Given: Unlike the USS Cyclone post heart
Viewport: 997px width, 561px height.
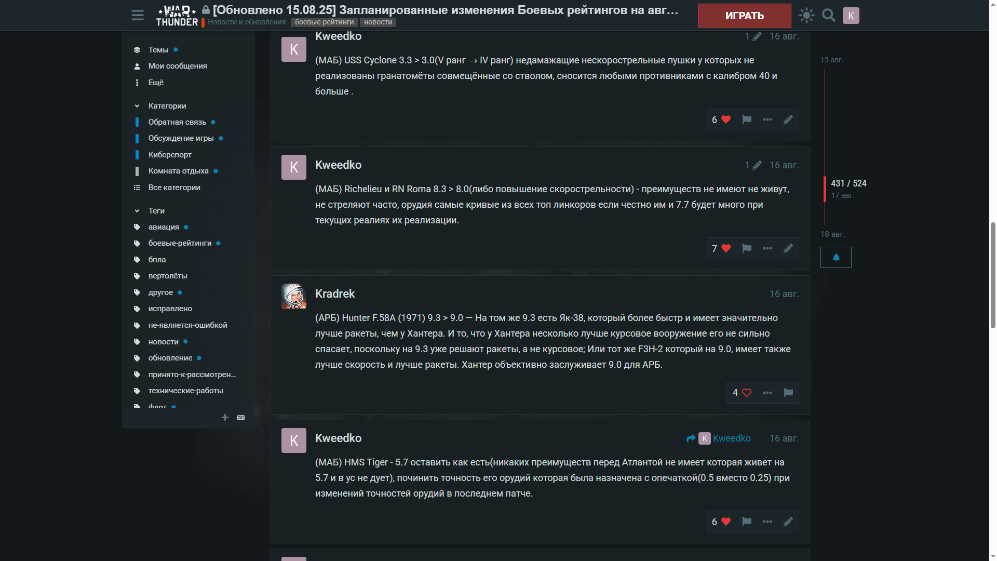Looking at the screenshot, I should 721,119.
